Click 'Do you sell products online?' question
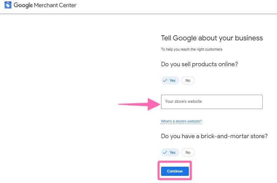This screenshot has width=277, height=183. (199, 64)
